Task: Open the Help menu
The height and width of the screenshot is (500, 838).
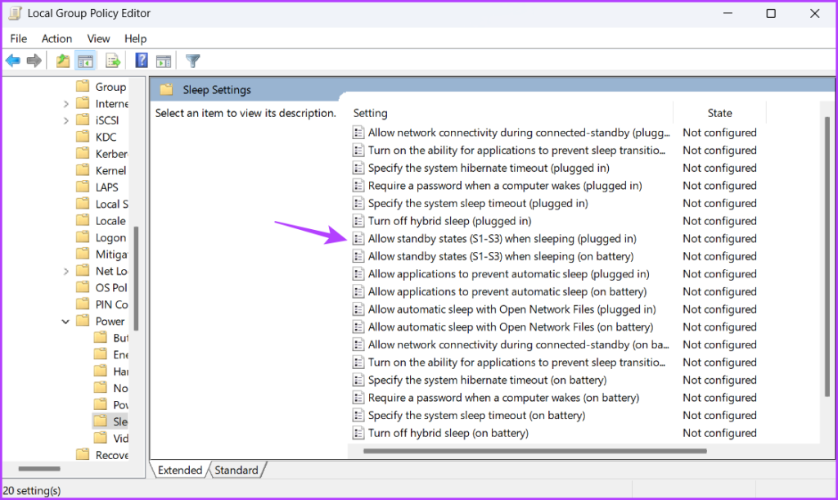Action: (x=135, y=38)
